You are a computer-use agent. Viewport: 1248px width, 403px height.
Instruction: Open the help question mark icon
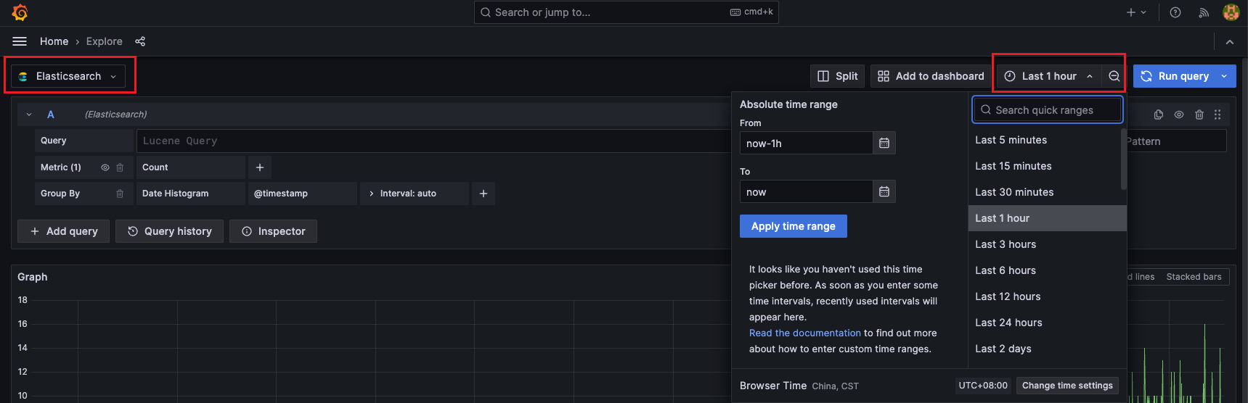click(1175, 12)
